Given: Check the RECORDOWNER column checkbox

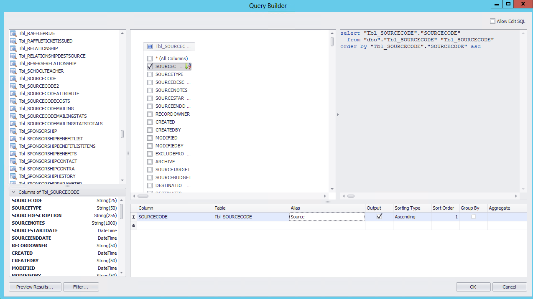Looking at the screenshot, I should 150,114.
